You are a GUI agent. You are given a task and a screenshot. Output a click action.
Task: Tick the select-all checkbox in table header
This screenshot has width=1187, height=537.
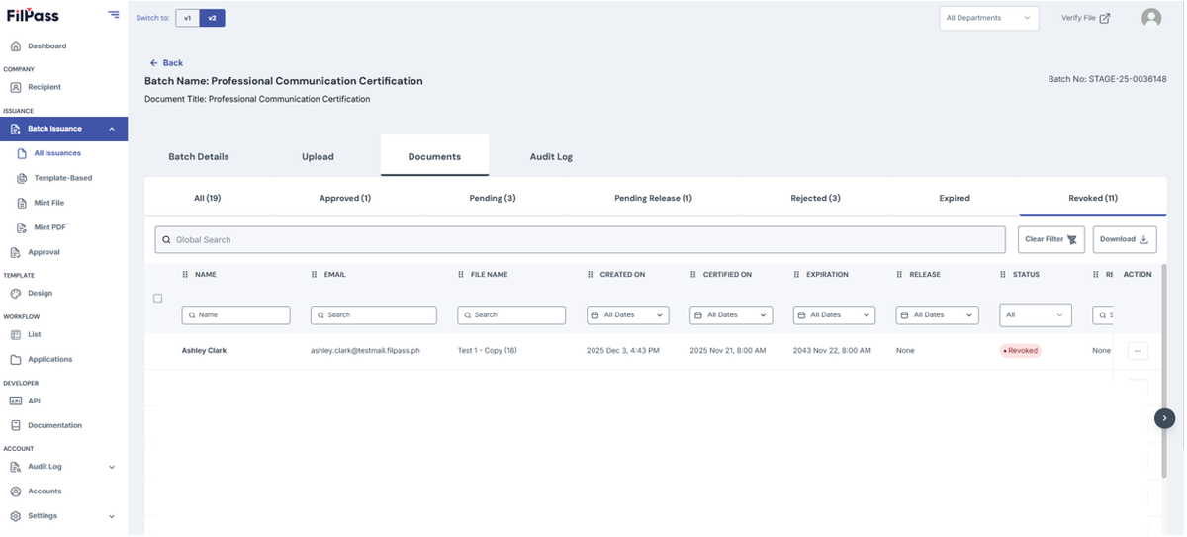tap(157, 298)
